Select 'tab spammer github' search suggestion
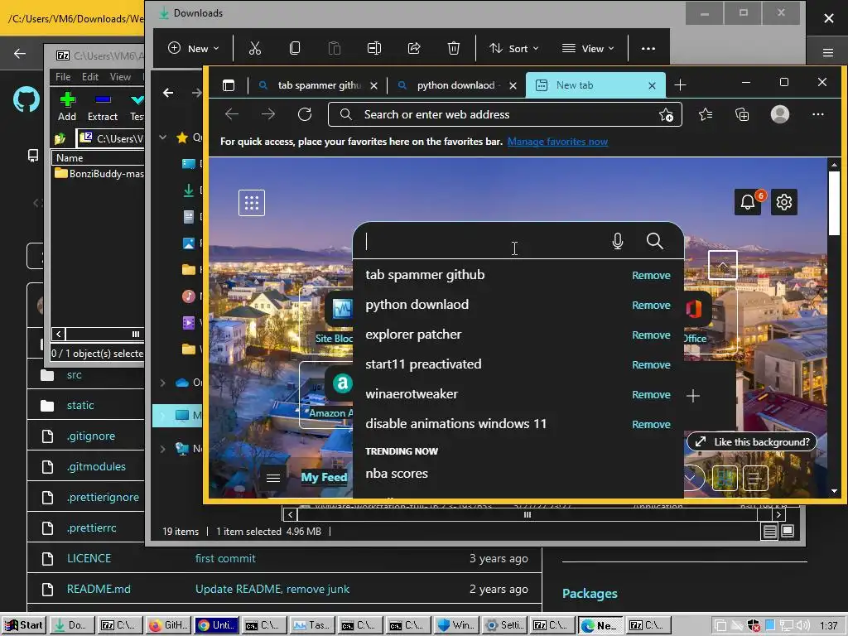Viewport: 848px width, 636px height. tap(425, 275)
